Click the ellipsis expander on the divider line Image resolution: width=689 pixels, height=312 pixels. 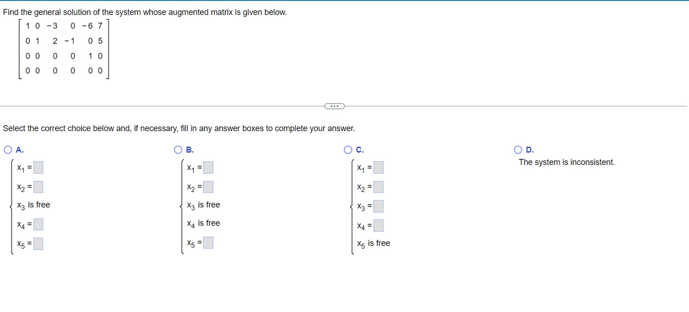(x=334, y=106)
